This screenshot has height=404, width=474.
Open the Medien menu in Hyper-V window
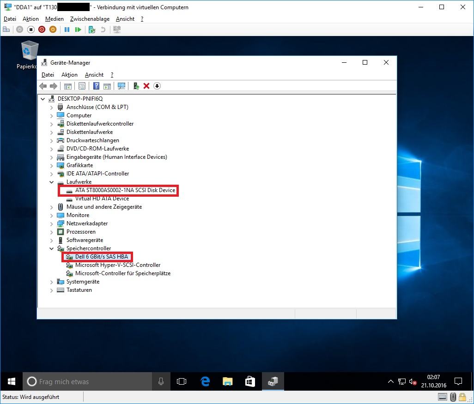point(55,19)
